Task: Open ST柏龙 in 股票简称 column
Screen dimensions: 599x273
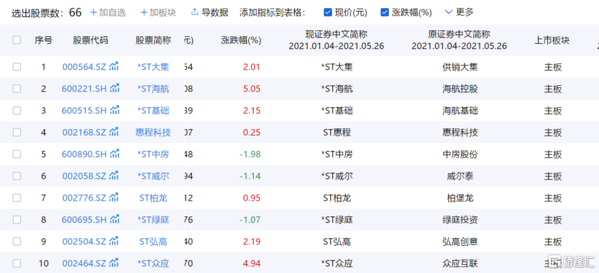Action: click(154, 198)
